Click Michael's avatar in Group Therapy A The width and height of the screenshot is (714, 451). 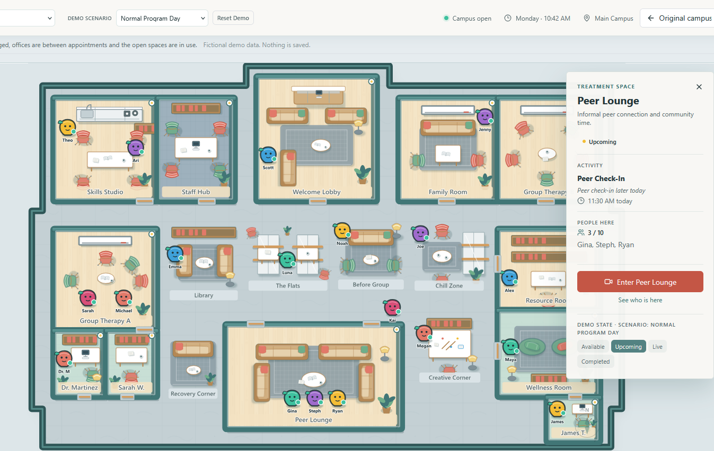click(x=124, y=299)
